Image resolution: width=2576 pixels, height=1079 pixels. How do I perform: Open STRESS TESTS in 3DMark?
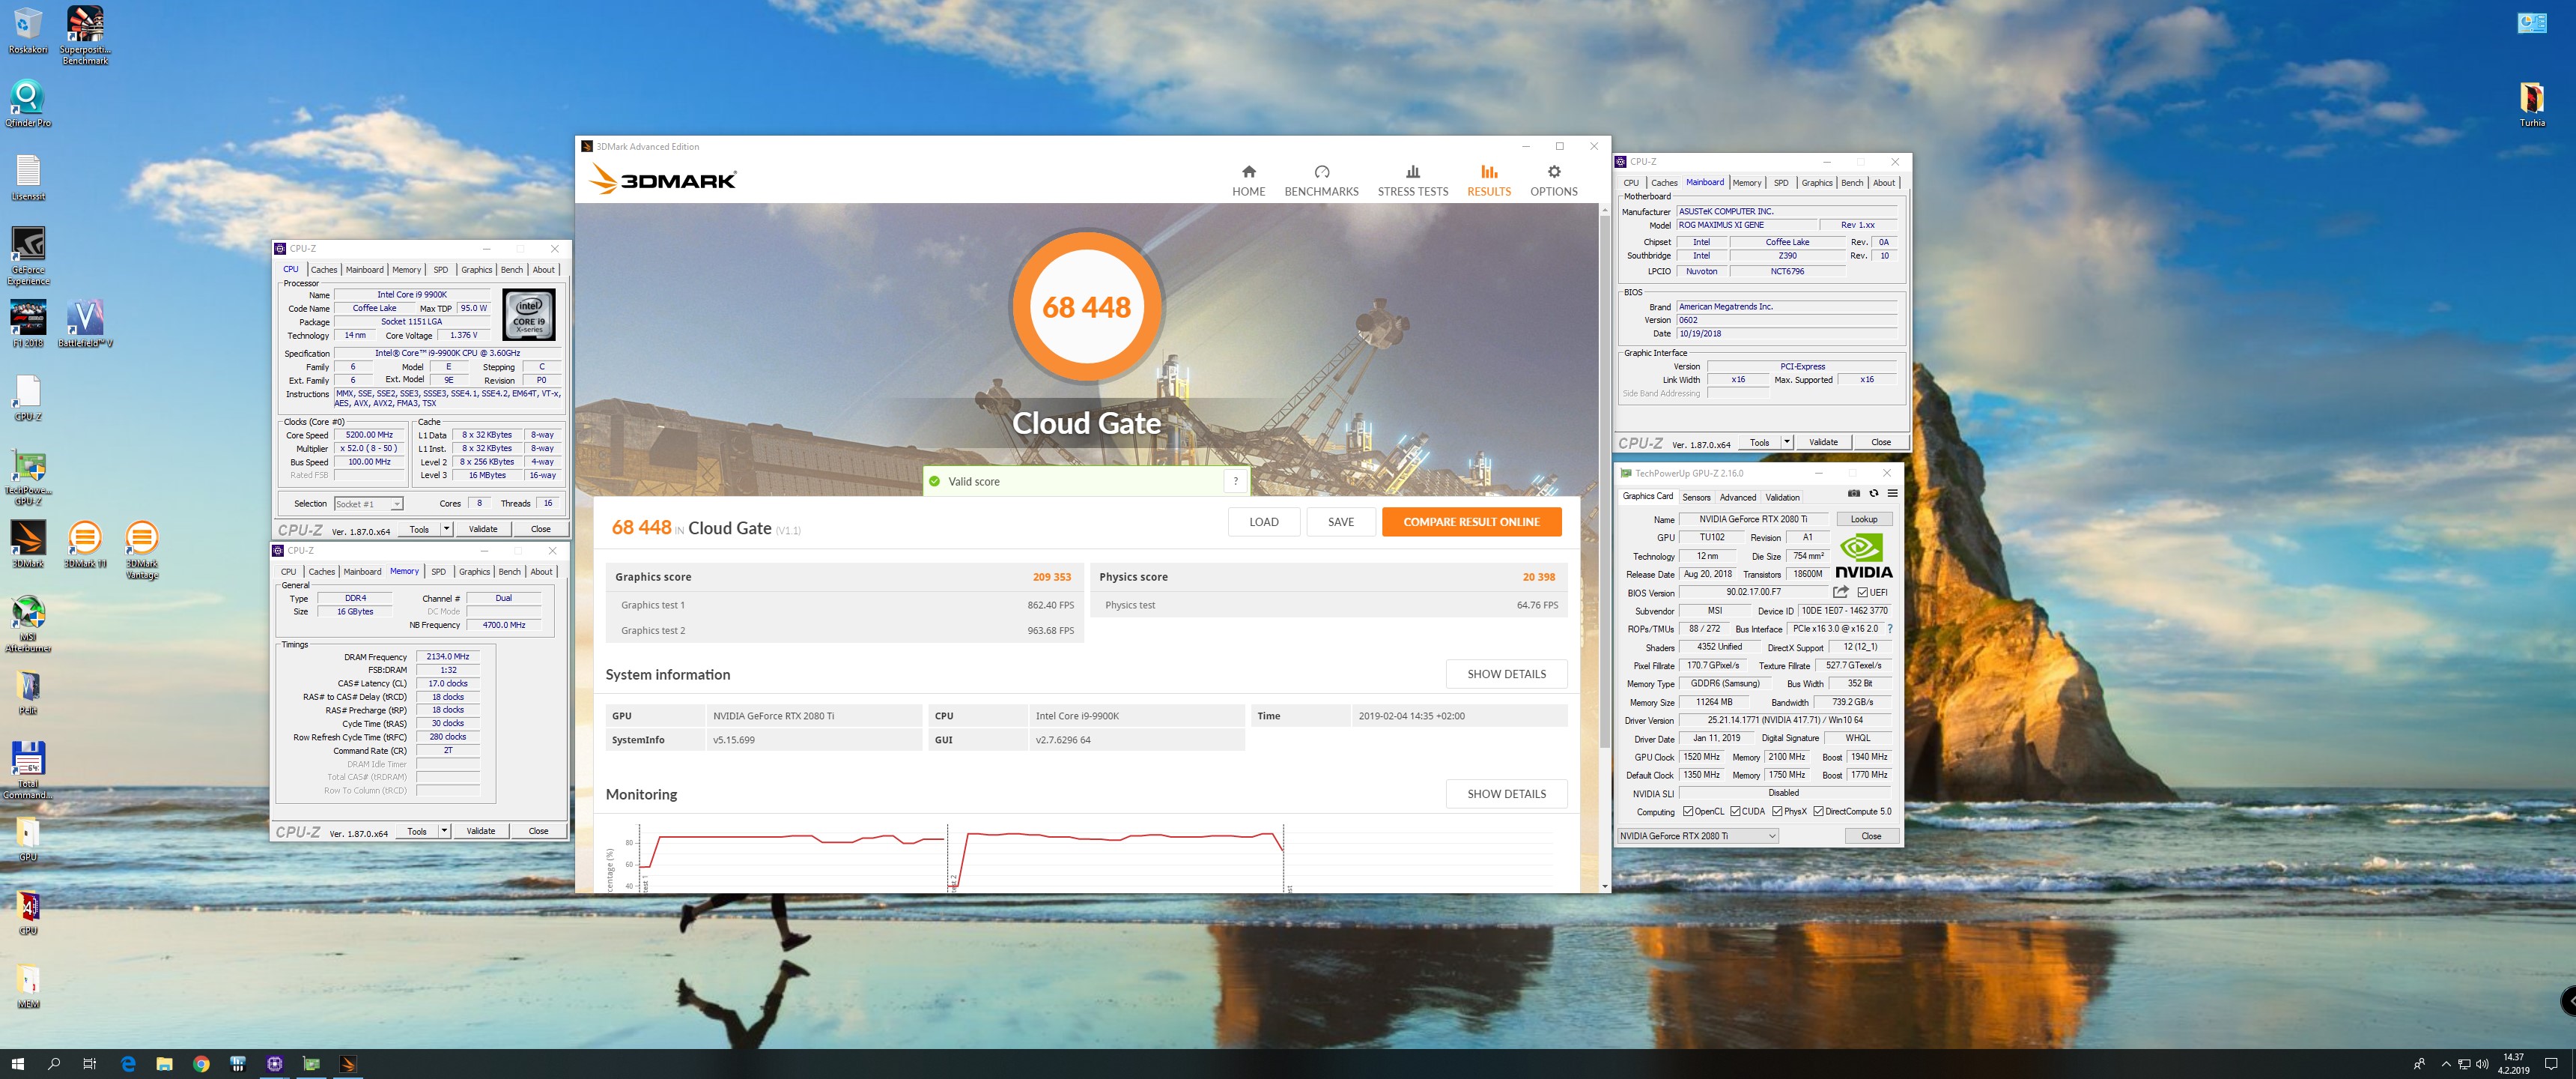[x=1412, y=181]
